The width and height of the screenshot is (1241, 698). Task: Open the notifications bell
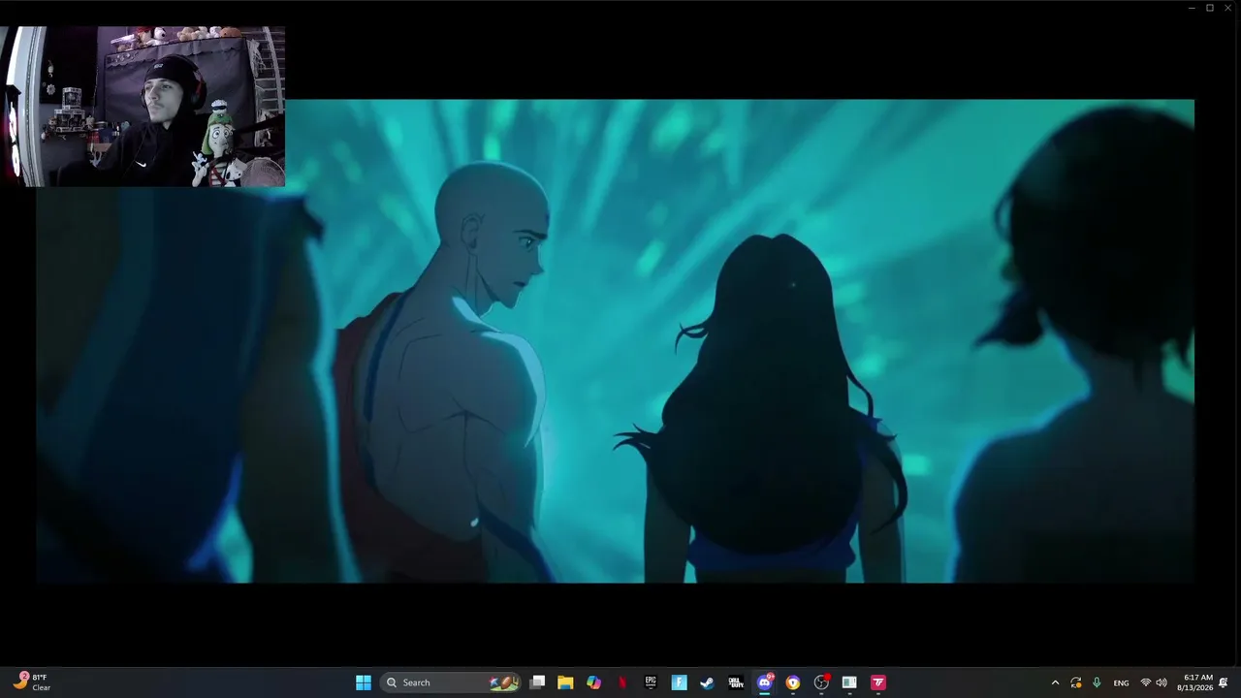click(x=1224, y=682)
